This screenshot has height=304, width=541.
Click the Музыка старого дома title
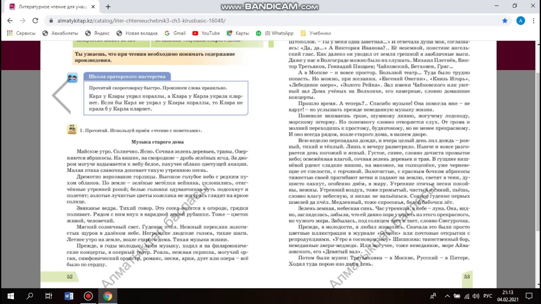(x=157, y=142)
